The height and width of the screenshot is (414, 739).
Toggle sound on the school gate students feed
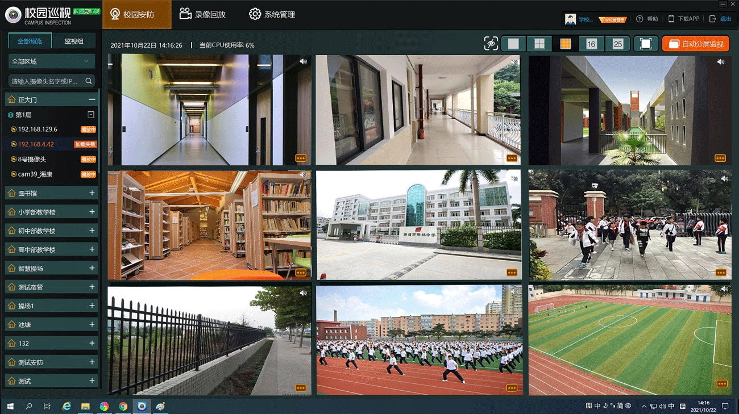click(x=724, y=178)
